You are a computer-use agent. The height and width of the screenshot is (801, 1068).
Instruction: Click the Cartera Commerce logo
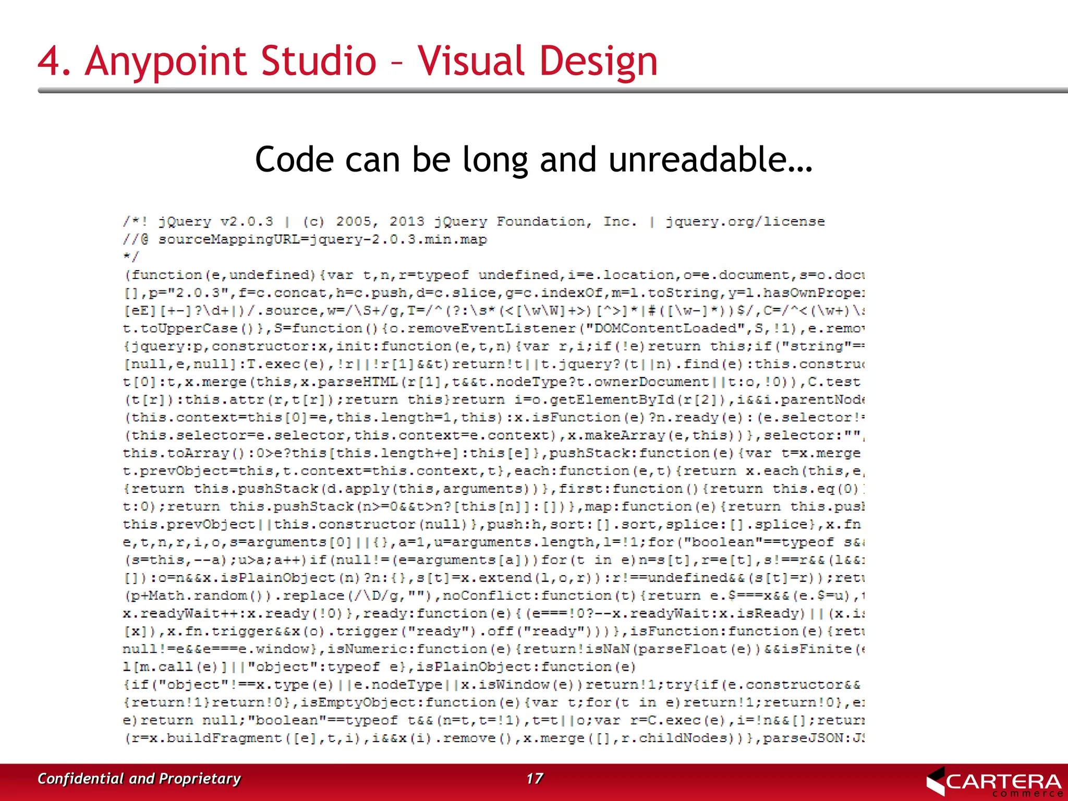click(x=994, y=782)
